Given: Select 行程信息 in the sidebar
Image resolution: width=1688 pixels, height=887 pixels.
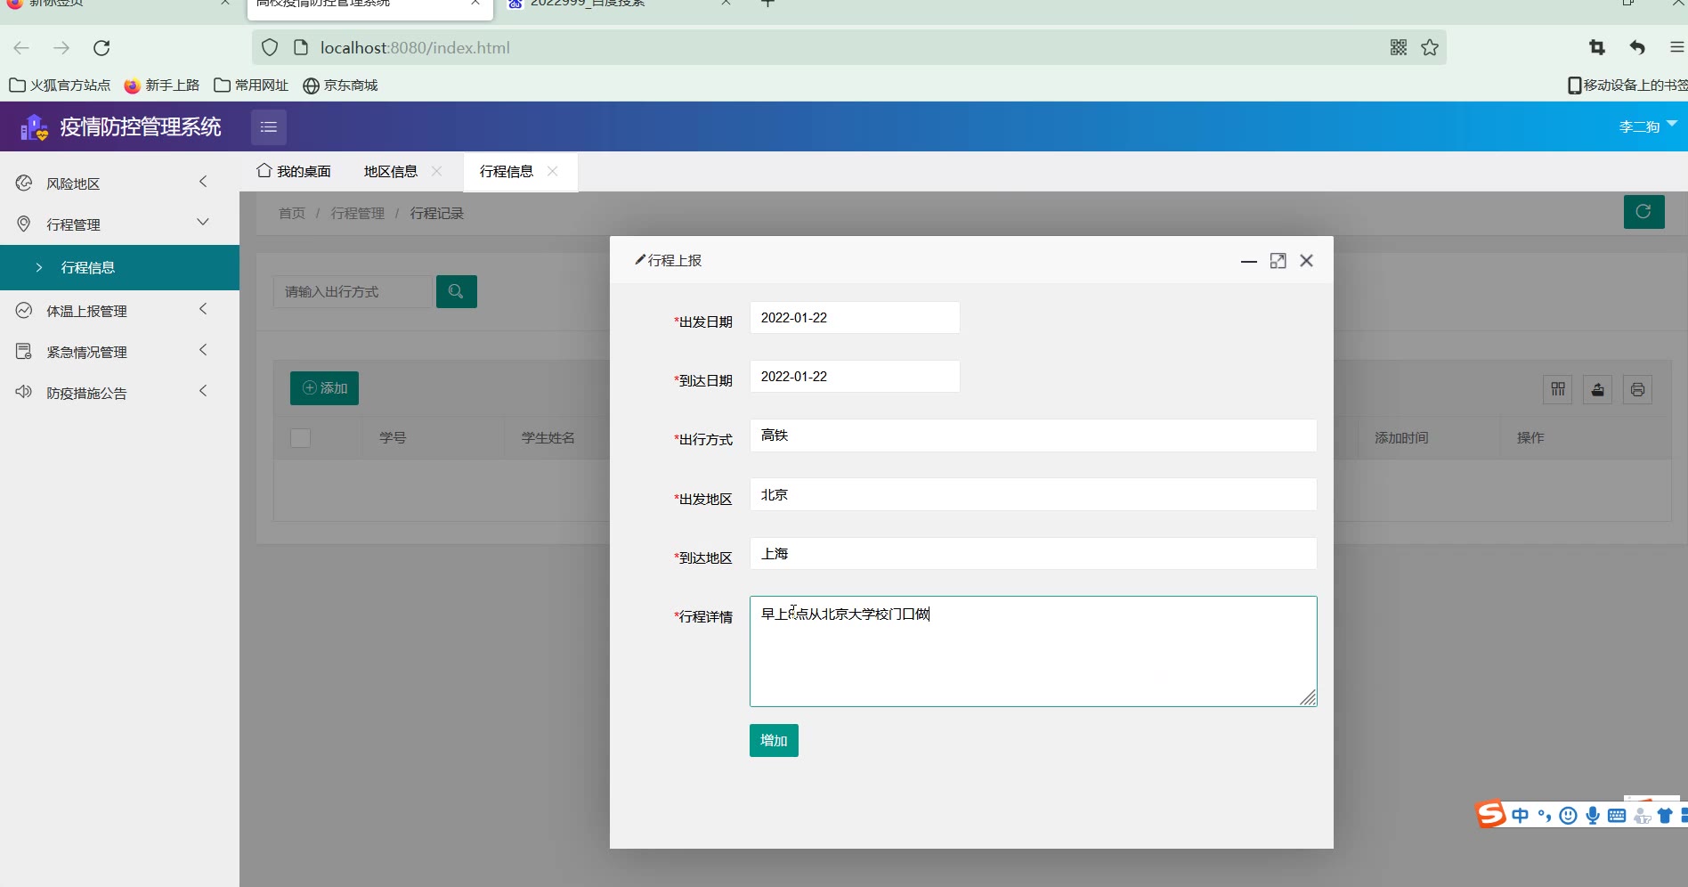Looking at the screenshot, I should [x=119, y=267].
